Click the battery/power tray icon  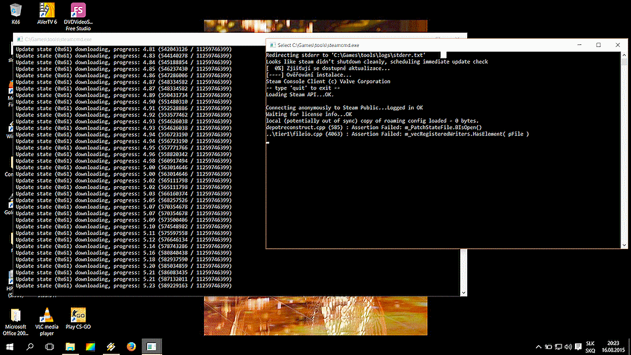point(548,347)
